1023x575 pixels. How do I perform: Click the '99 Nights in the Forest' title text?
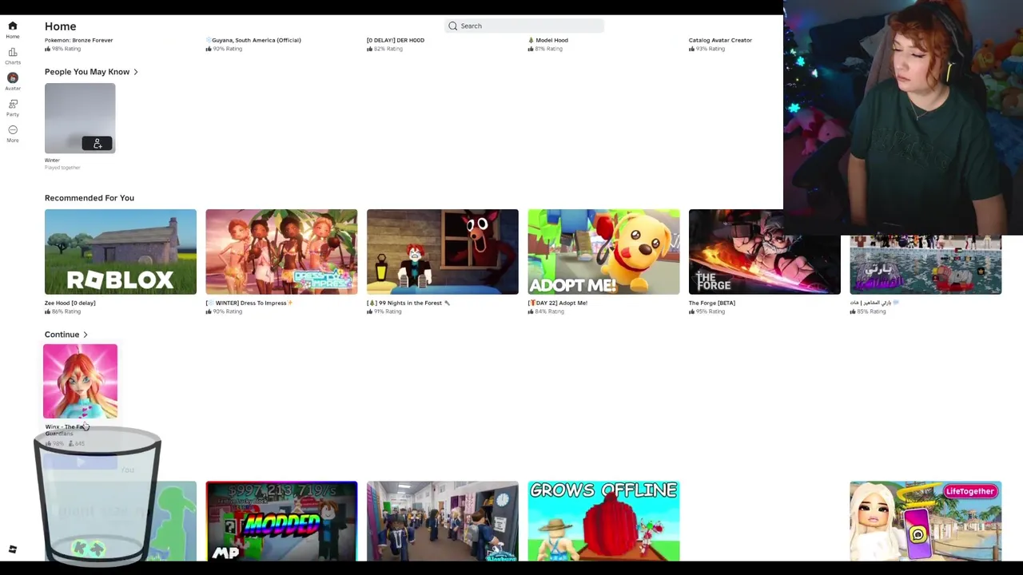tap(408, 303)
